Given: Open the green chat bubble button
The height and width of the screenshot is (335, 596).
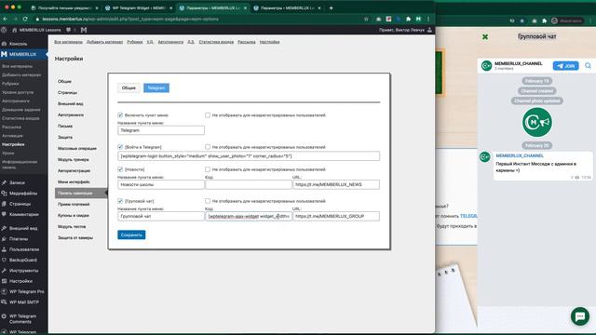Looking at the screenshot, I should pos(580,316).
